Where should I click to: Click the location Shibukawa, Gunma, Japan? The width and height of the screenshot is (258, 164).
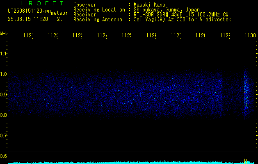pyautogui.click(x=167, y=10)
